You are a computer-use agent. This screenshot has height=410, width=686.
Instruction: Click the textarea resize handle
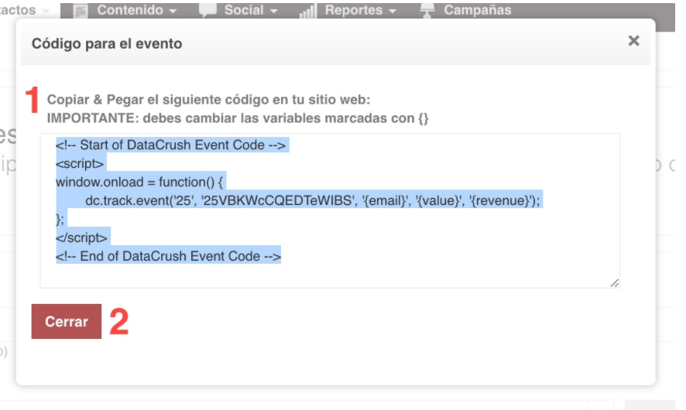(x=615, y=283)
